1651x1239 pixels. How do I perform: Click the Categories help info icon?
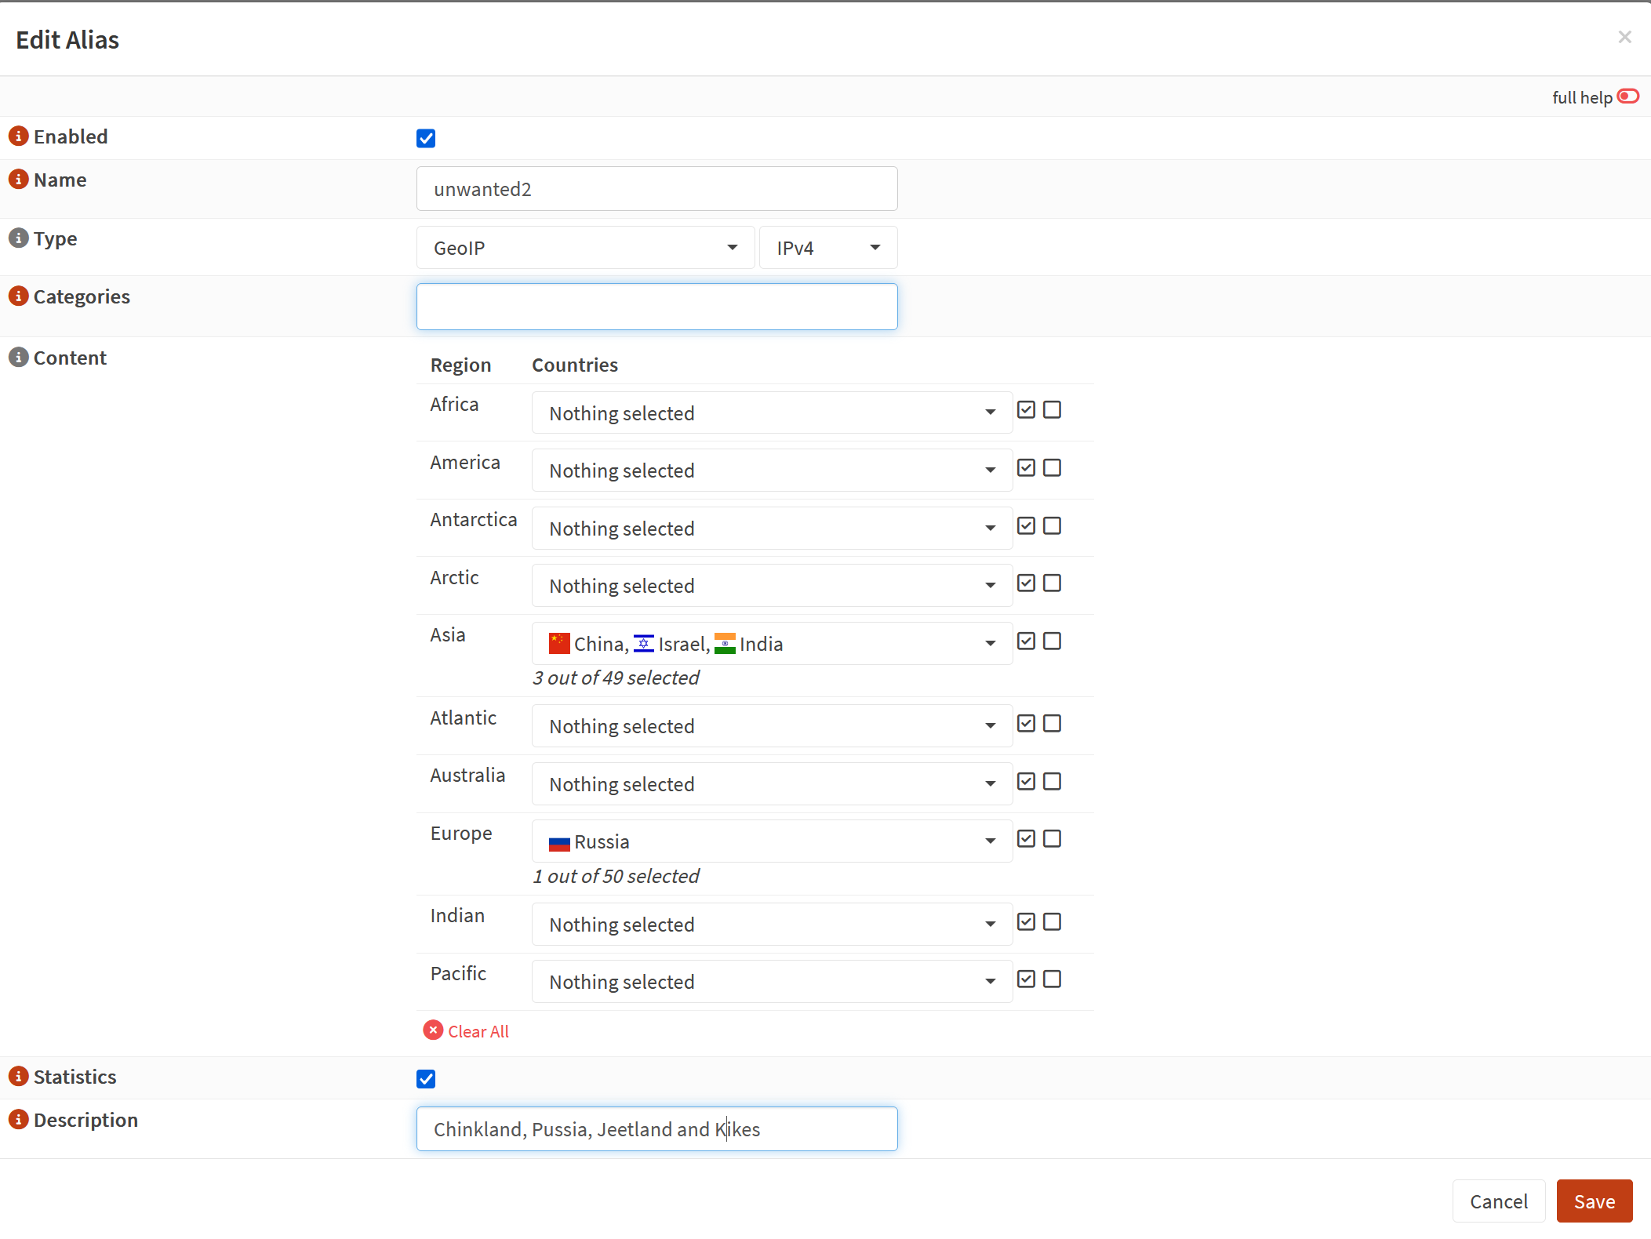coord(18,296)
